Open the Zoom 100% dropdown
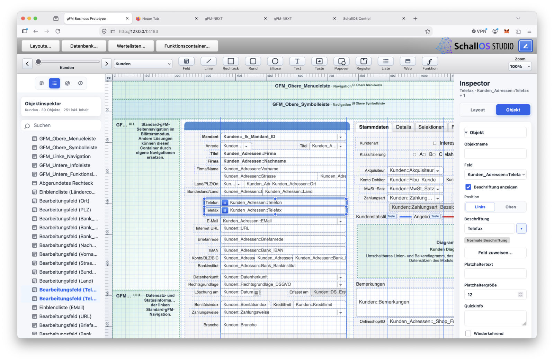This screenshot has width=554, height=361. pyautogui.click(x=520, y=66)
